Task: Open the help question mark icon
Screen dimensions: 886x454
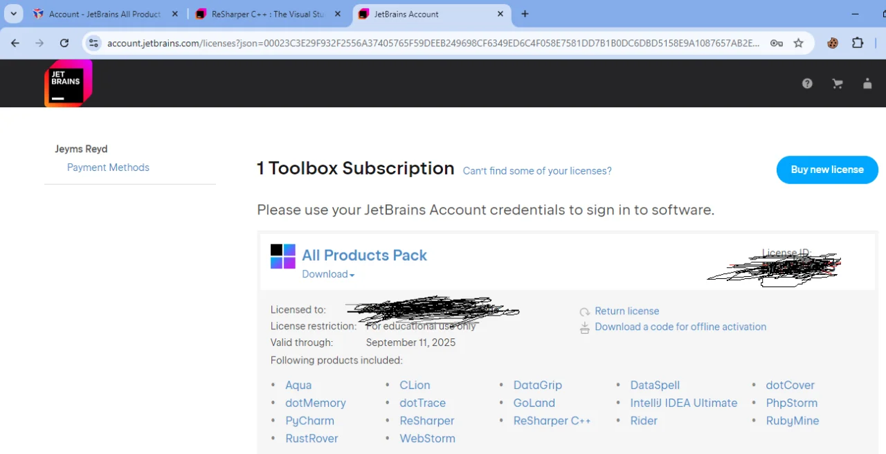Action: point(807,83)
